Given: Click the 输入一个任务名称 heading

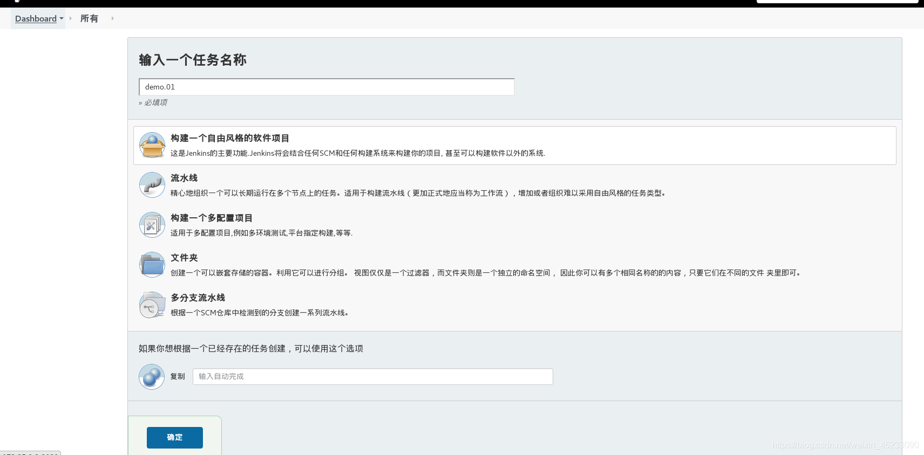Looking at the screenshot, I should pyautogui.click(x=193, y=60).
